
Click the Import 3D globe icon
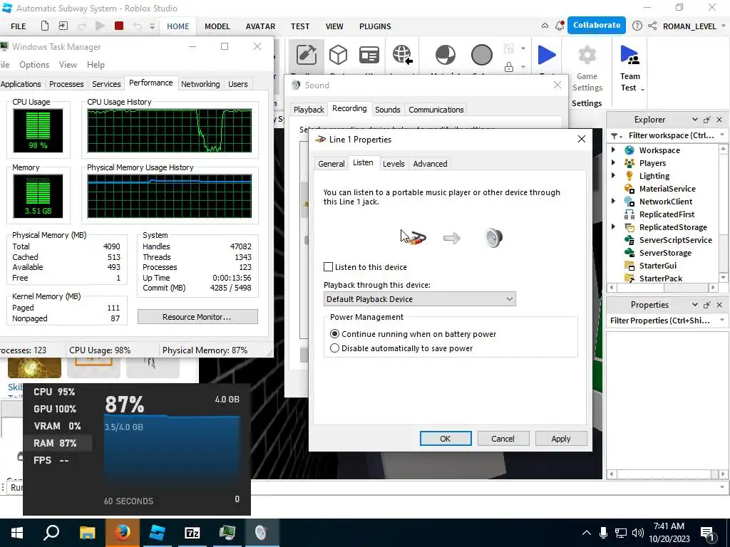[402, 55]
